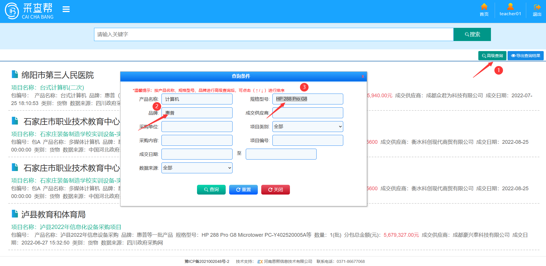The height and width of the screenshot is (266, 546).
Task: Click the Cai Cha Bang logo
Action: (x=29, y=11)
